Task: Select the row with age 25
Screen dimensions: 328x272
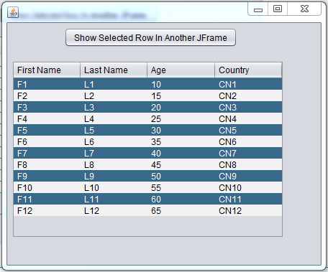Action: (x=147, y=118)
